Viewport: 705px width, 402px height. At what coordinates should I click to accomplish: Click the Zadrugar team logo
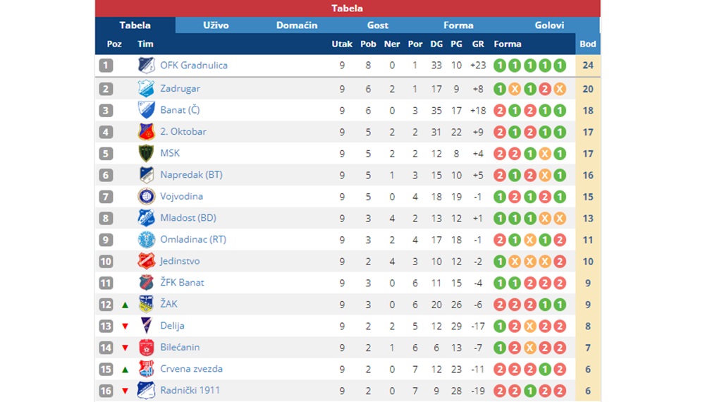(146, 89)
